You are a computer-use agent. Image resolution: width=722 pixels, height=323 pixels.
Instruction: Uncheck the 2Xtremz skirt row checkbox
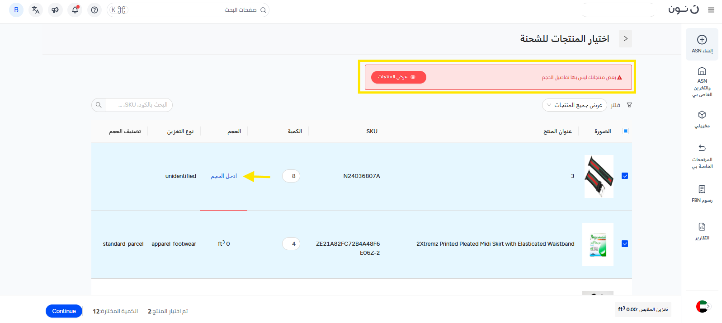point(625,243)
